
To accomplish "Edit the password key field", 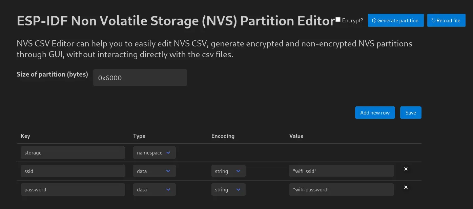I will click(x=73, y=190).
